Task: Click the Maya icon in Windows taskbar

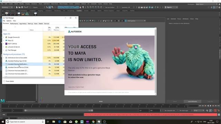Action: point(82,122)
